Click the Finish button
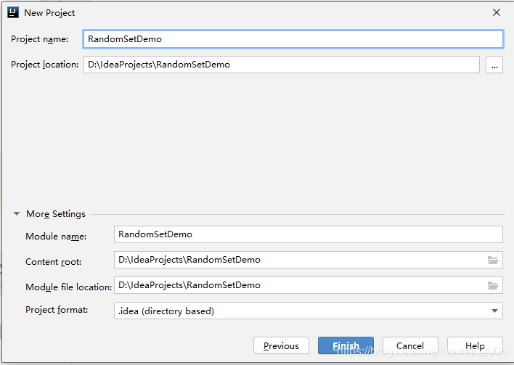The width and height of the screenshot is (514, 365). click(x=346, y=345)
